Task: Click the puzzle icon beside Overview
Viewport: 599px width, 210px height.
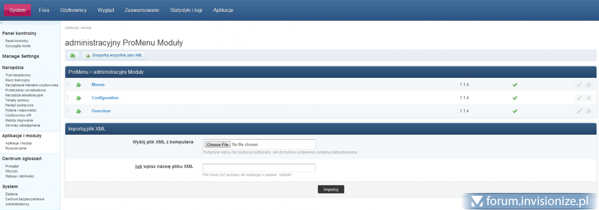Action: (78, 111)
